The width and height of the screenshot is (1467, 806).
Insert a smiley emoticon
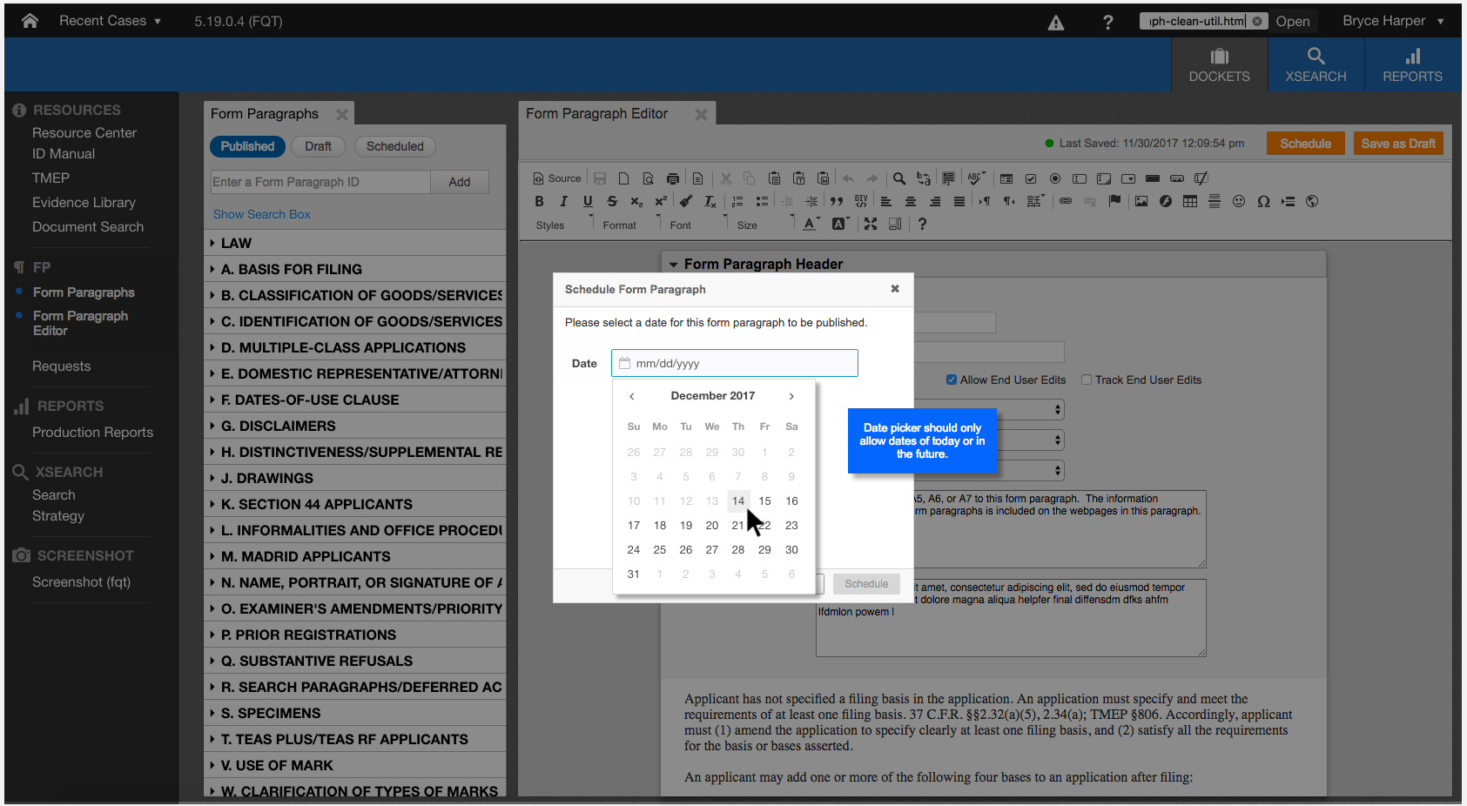[1239, 201]
